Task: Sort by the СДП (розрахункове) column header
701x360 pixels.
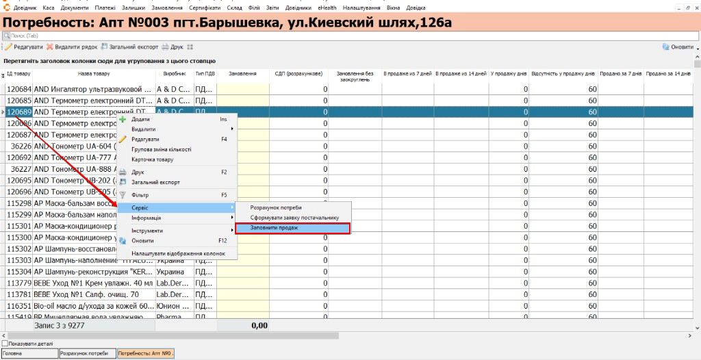Action: coord(299,73)
